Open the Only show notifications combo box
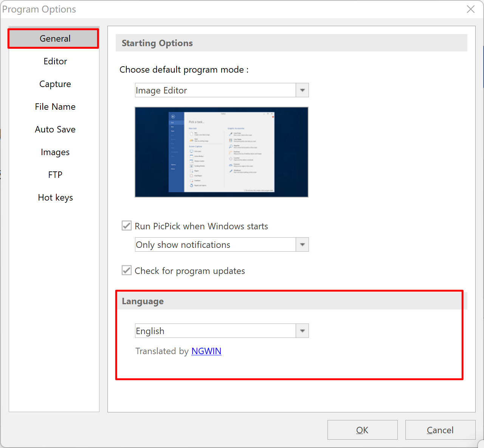 [222, 244]
